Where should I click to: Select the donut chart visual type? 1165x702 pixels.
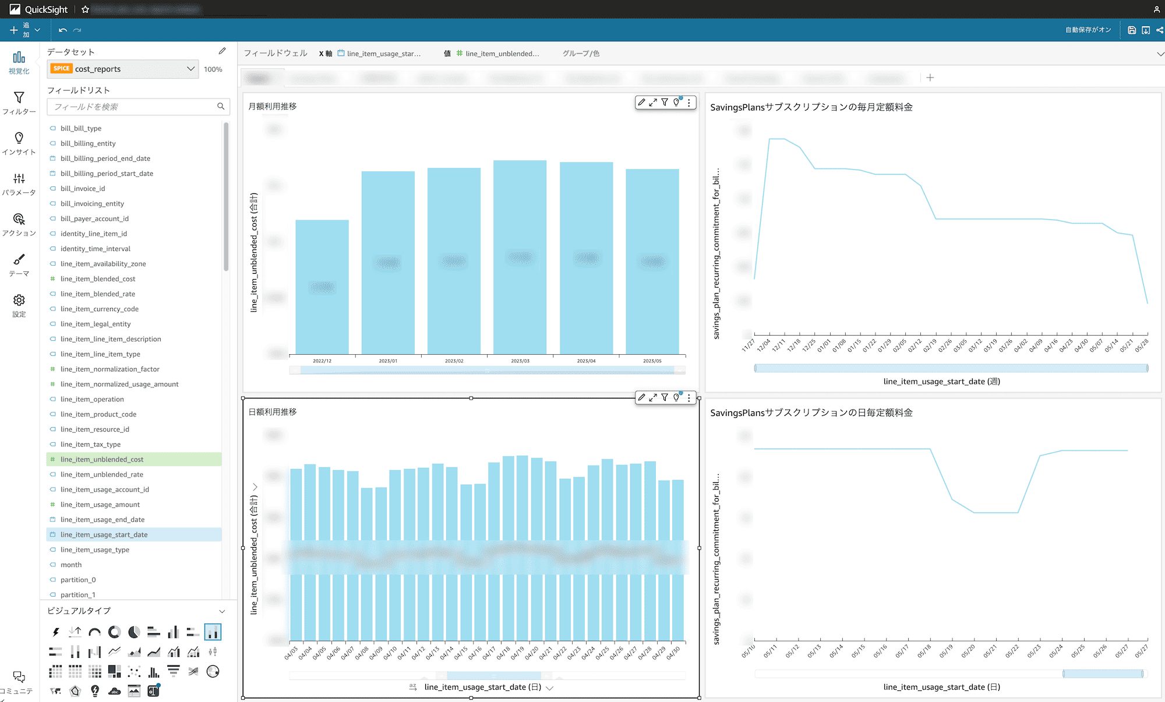coord(114,632)
